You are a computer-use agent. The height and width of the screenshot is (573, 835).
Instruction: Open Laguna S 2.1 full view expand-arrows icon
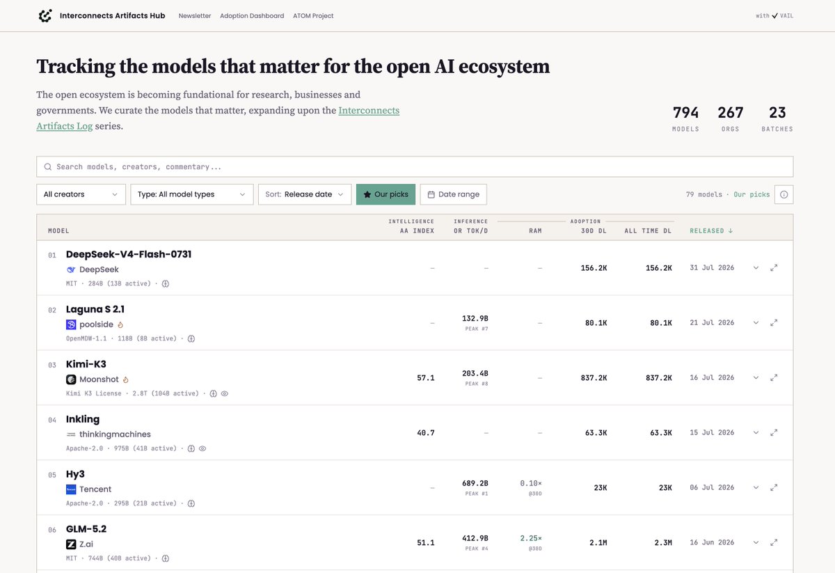click(774, 322)
